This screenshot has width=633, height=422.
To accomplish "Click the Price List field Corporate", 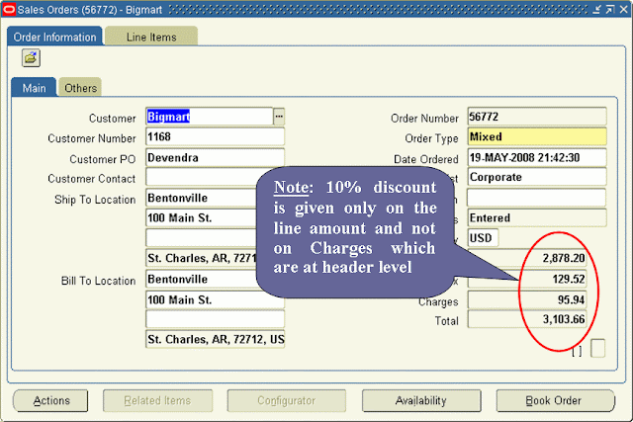I will pyautogui.click(x=537, y=177).
